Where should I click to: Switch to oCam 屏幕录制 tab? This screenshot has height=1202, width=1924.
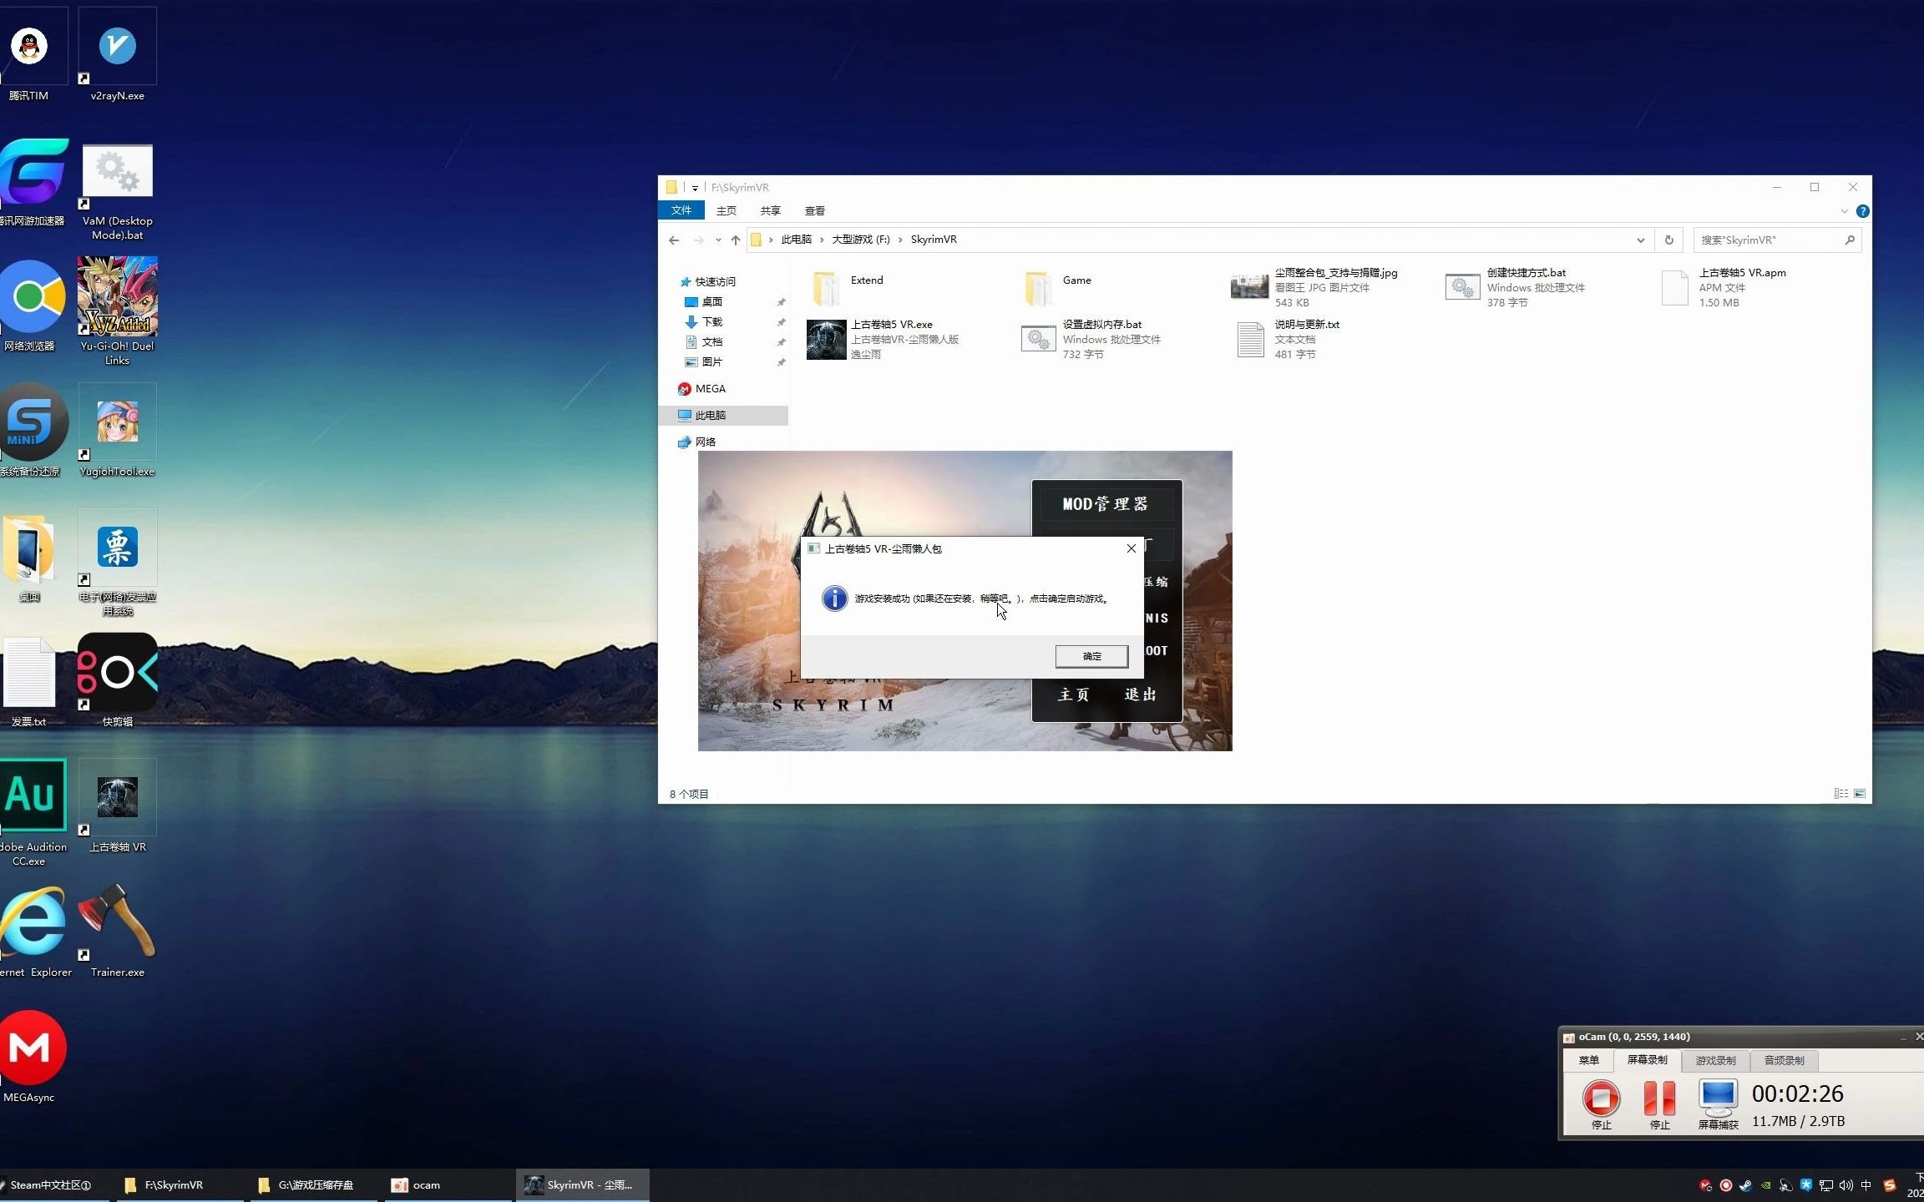[1647, 1060]
